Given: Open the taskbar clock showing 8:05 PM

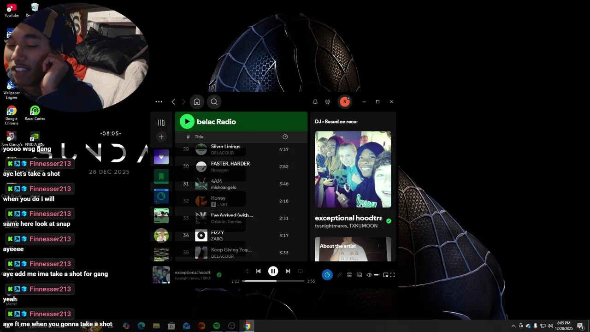Looking at the screenshot, I should click(x=564, y=326).
